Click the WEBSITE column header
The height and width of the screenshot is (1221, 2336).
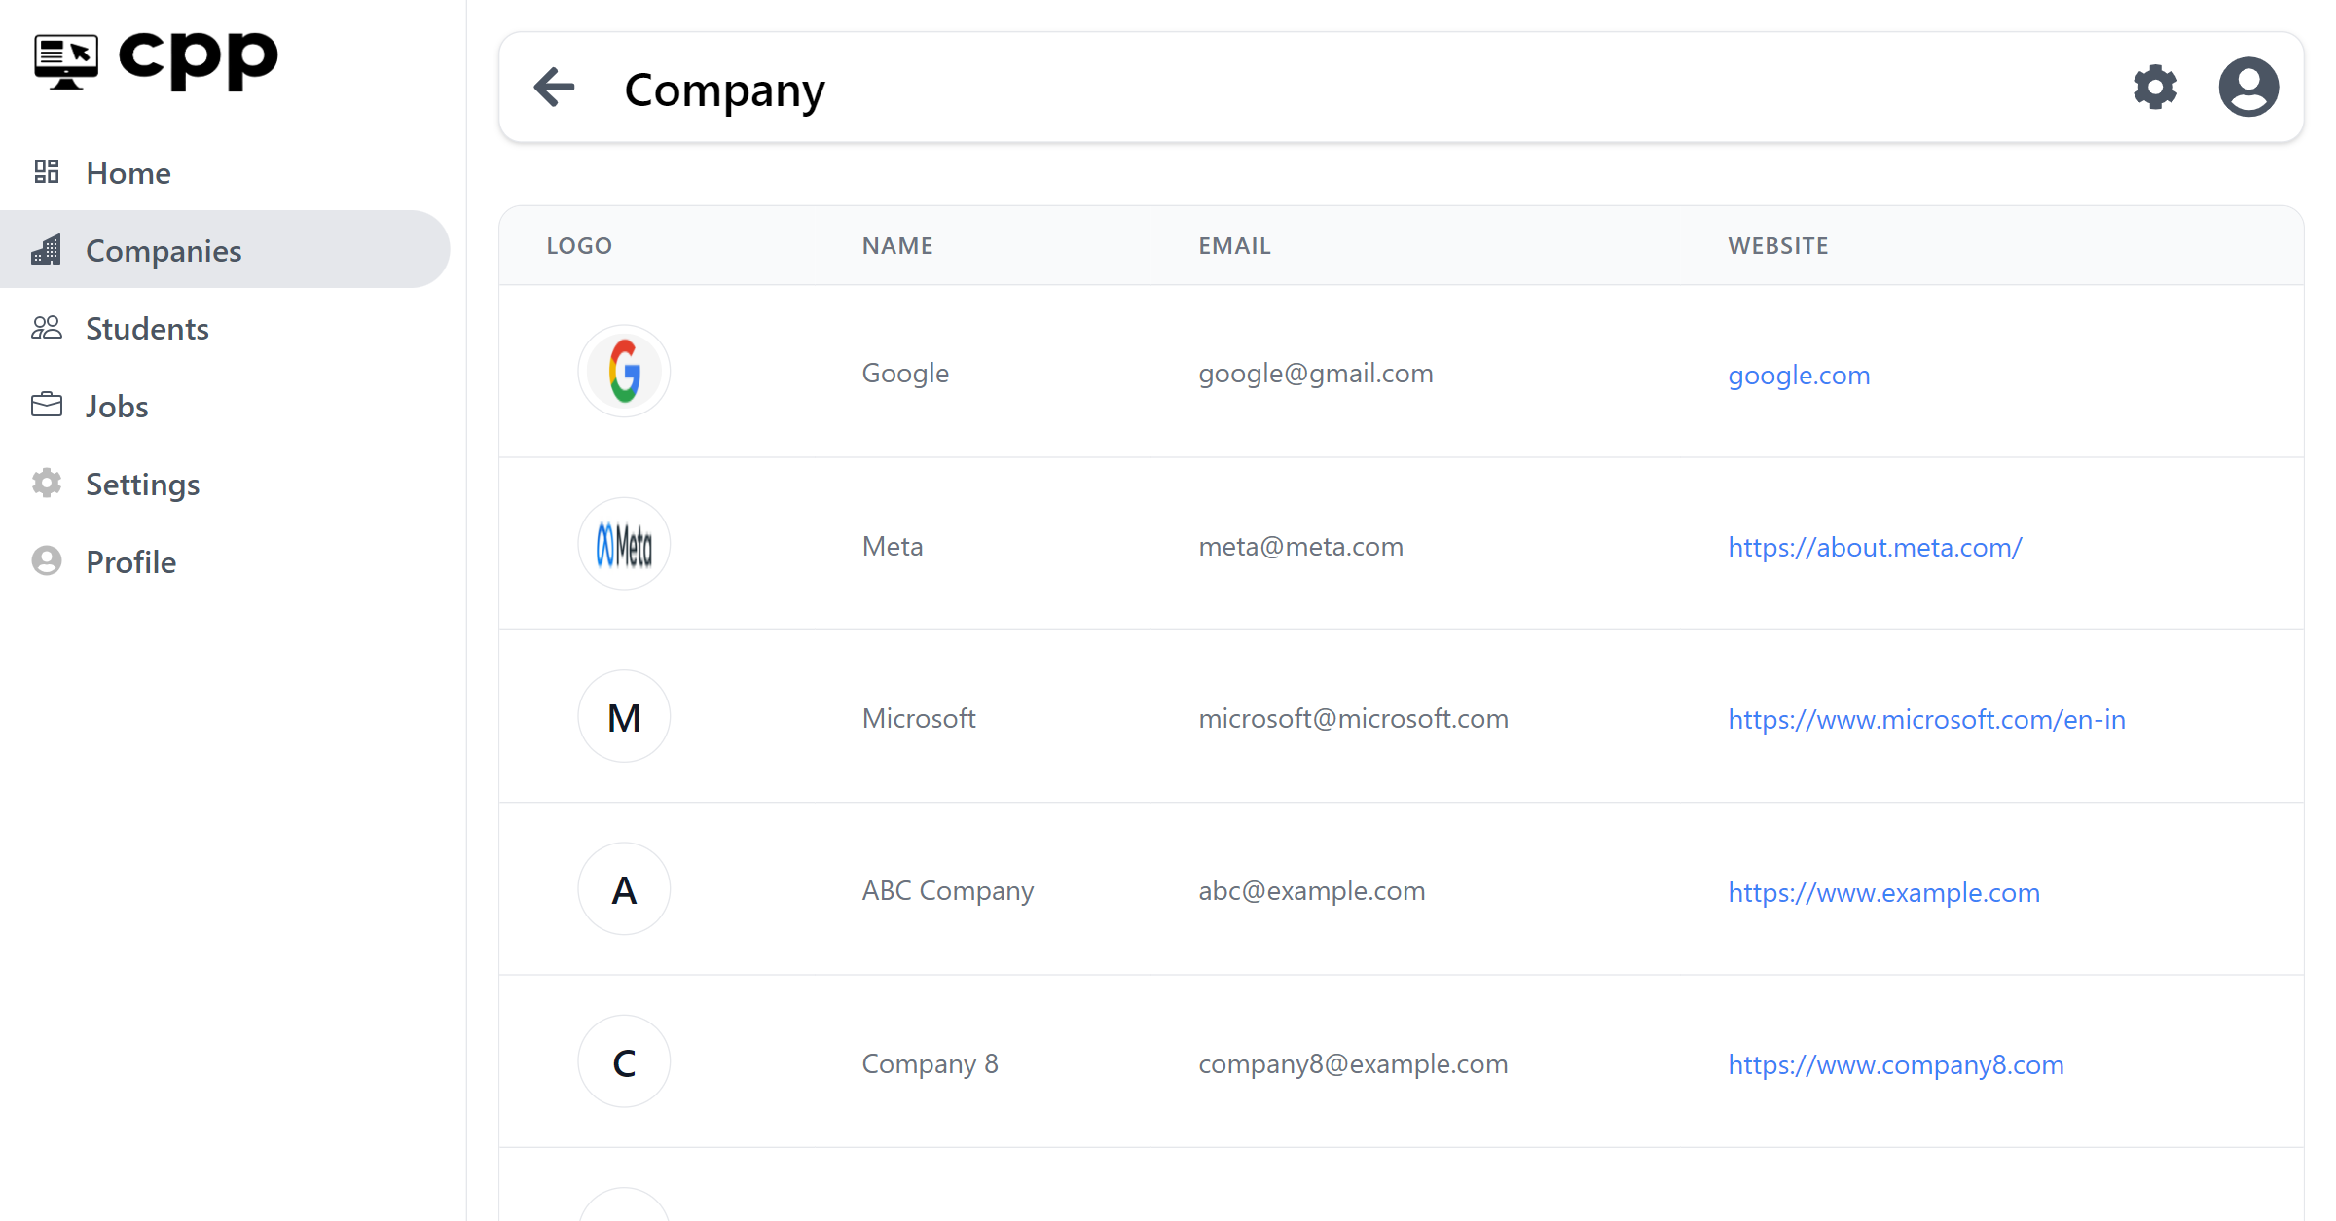coord(1777,246)
